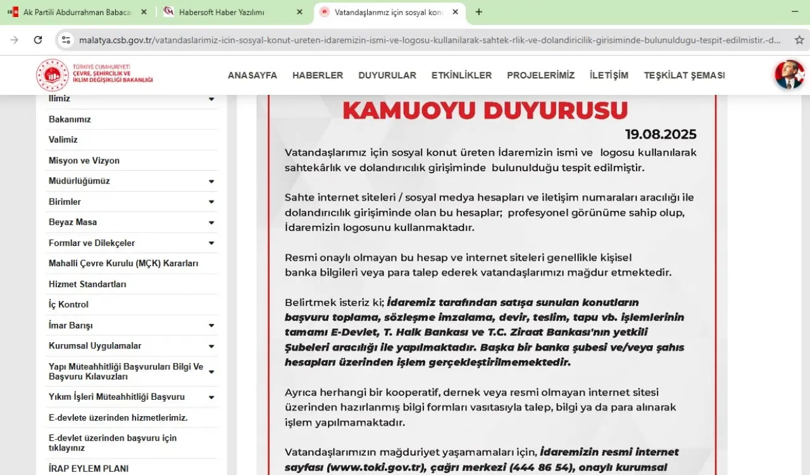This screenshot has width=810, height=475.
Task: Open the Valimiz sidebar link
Action: point(63,140)
